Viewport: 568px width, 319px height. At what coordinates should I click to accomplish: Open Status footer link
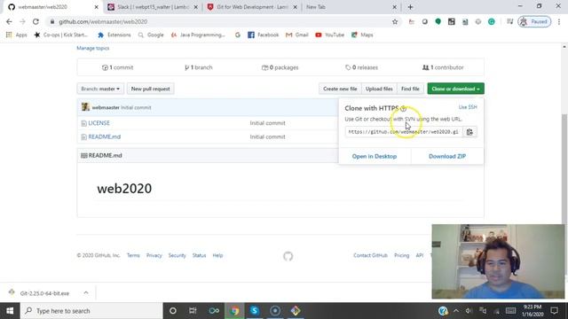point(199,255)
